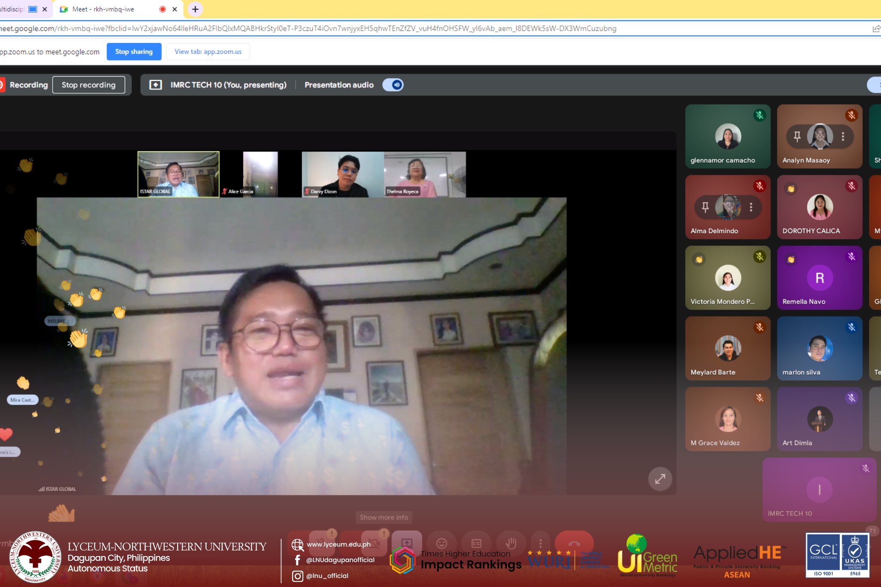This screenshot has width=881, height=587.
Task: Click the page share icon in address bar
Action: pos(876,28)
